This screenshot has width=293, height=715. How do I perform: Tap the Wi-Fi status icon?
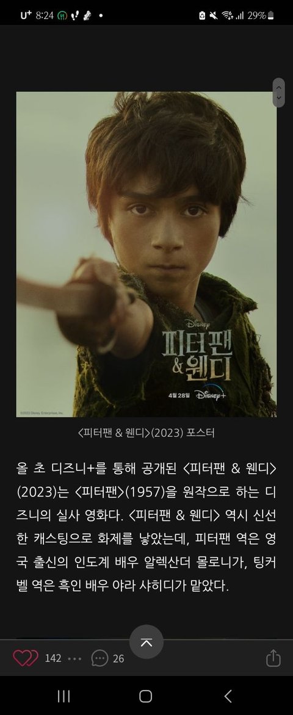point(226,15)
